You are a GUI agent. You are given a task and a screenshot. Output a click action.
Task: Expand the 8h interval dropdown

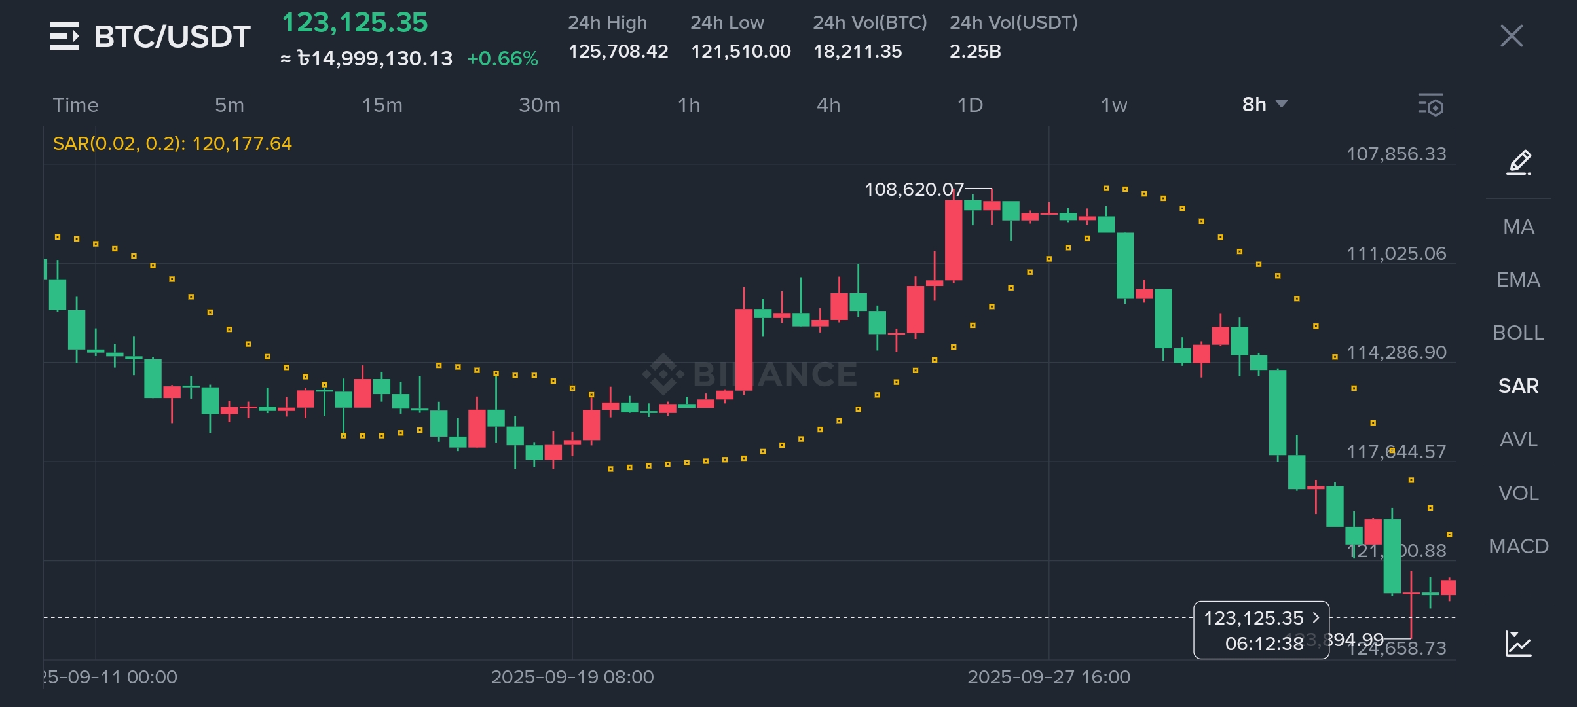pyautogui.click(x=1264, y=105)
